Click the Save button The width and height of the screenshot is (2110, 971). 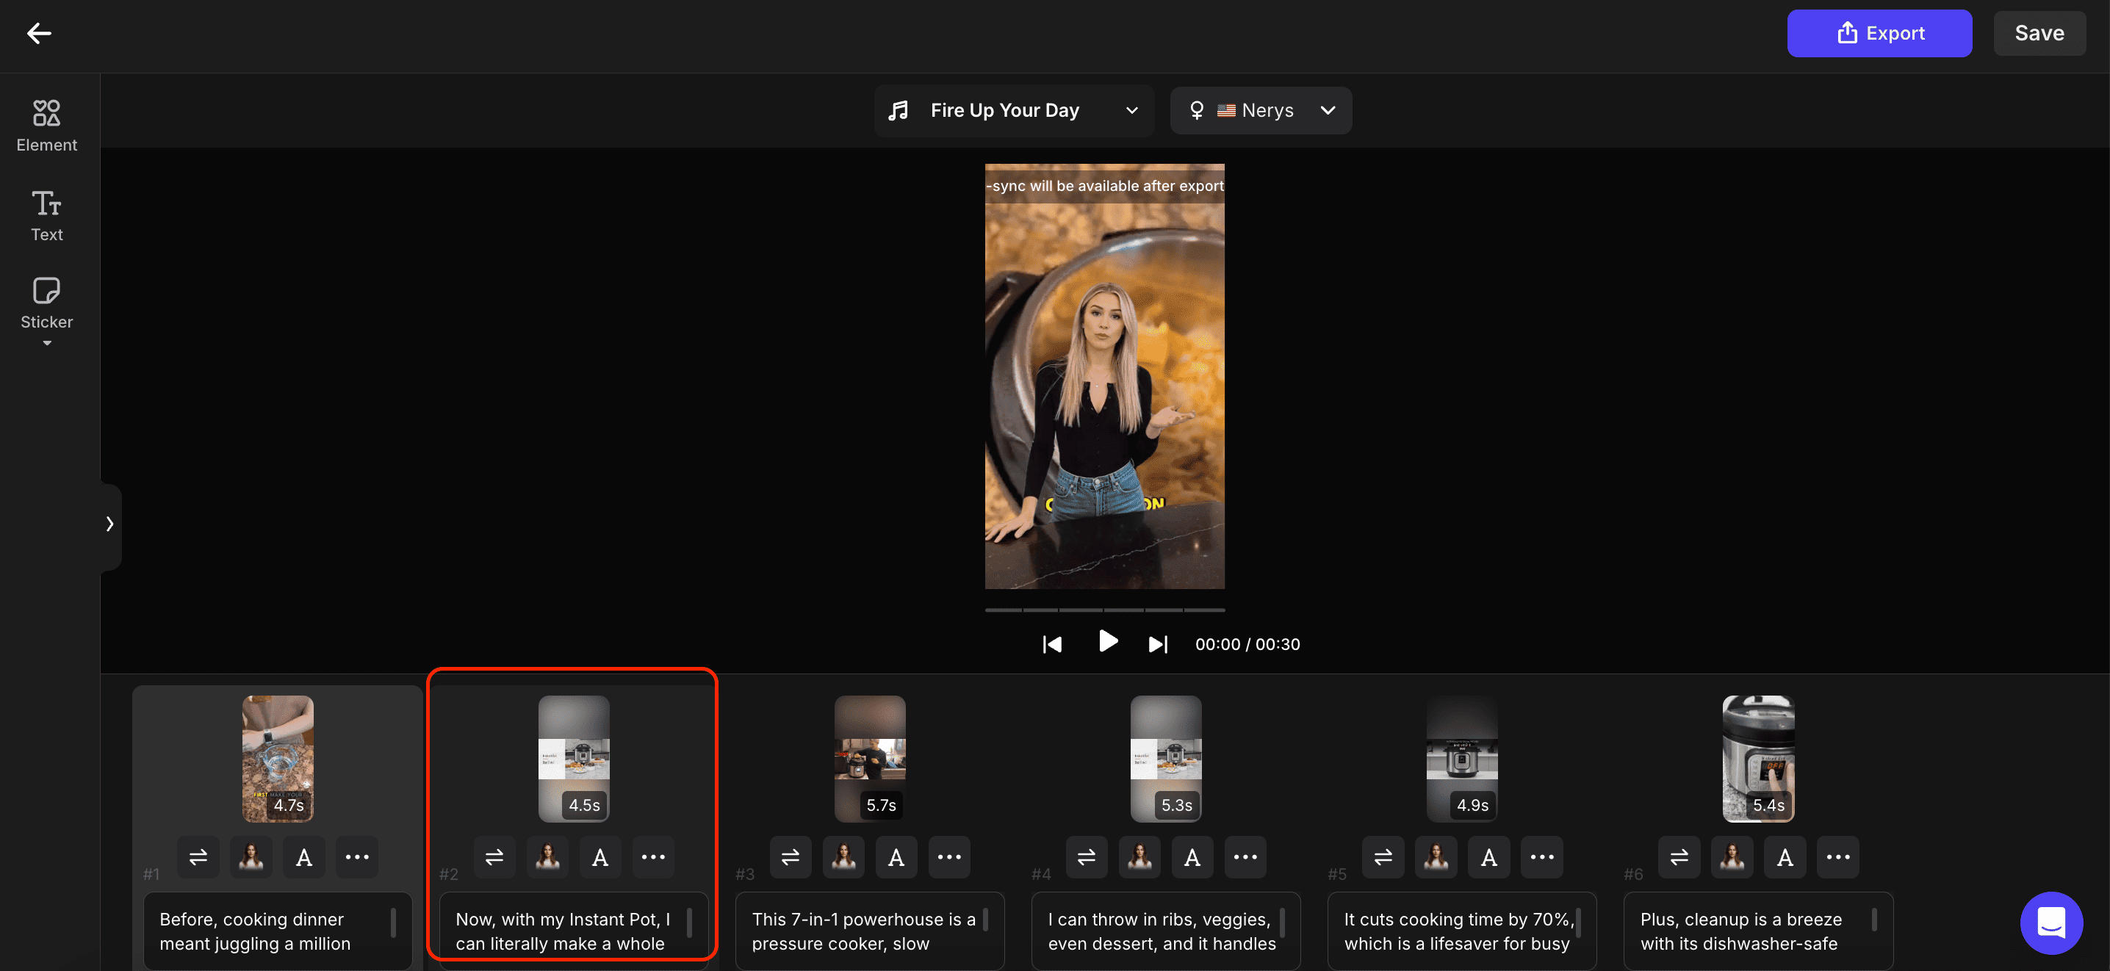[2039, 34]
